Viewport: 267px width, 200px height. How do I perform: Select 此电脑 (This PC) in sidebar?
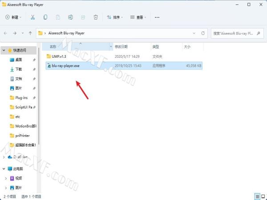coord(18,169)
